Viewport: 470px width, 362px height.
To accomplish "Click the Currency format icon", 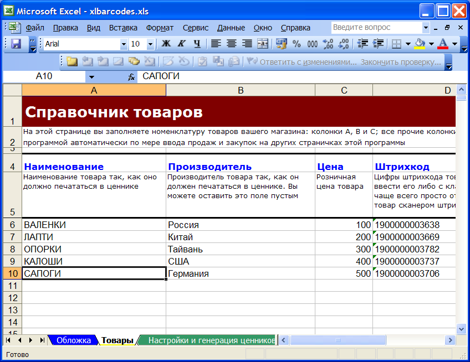I will (x=281, y=44).
